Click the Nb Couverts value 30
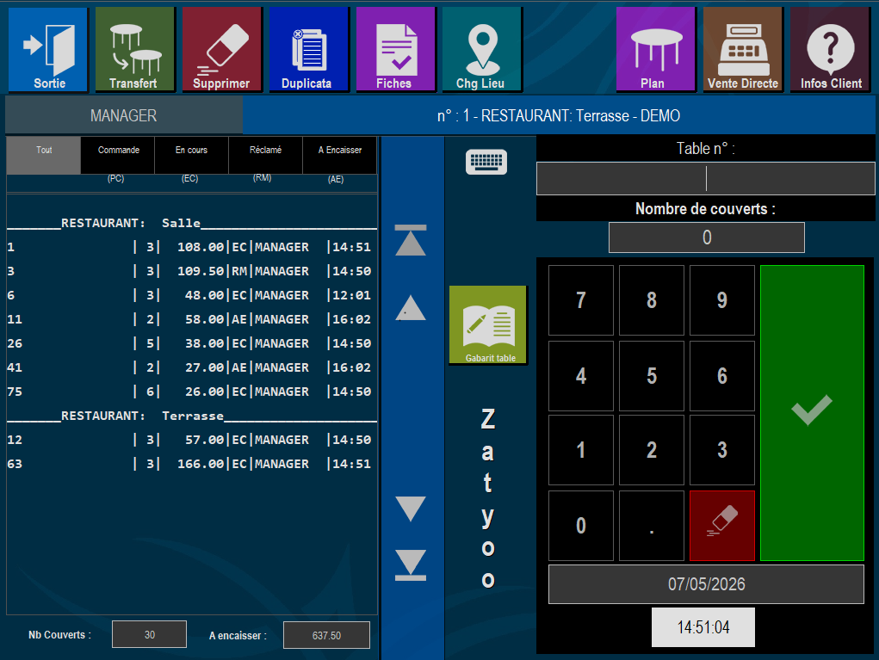 (149, 635)
